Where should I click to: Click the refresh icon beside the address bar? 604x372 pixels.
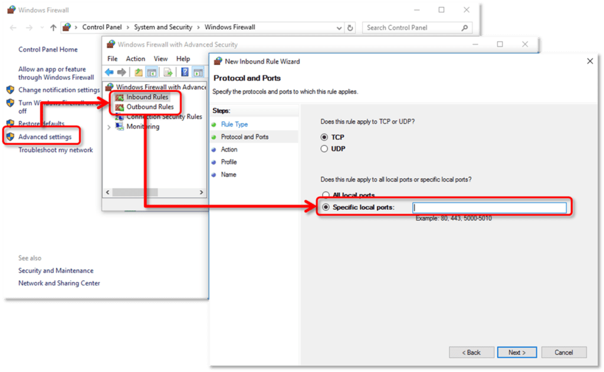point(350,28)
